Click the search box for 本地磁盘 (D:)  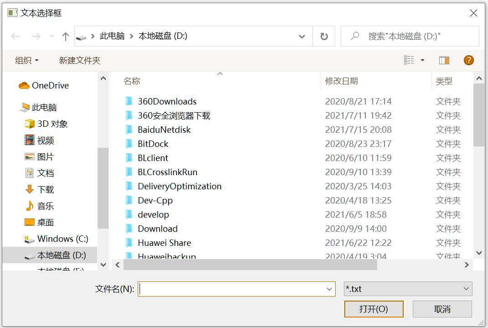[410, 36]
